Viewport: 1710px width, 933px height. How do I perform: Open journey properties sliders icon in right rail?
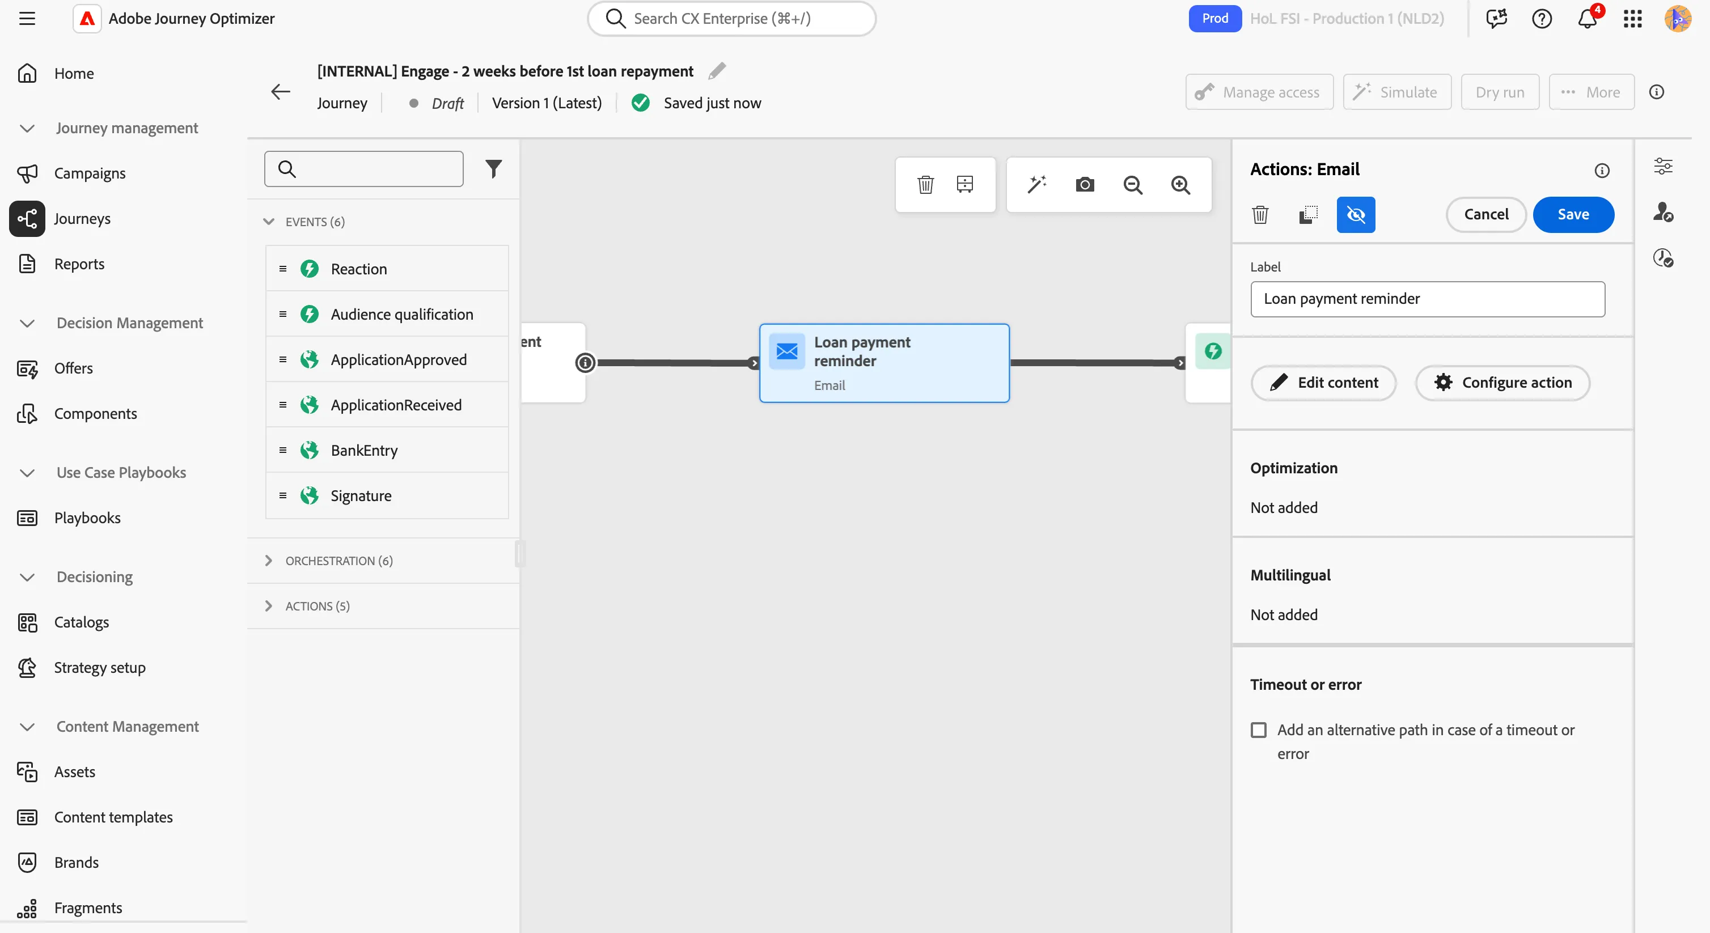(1663, 166)
